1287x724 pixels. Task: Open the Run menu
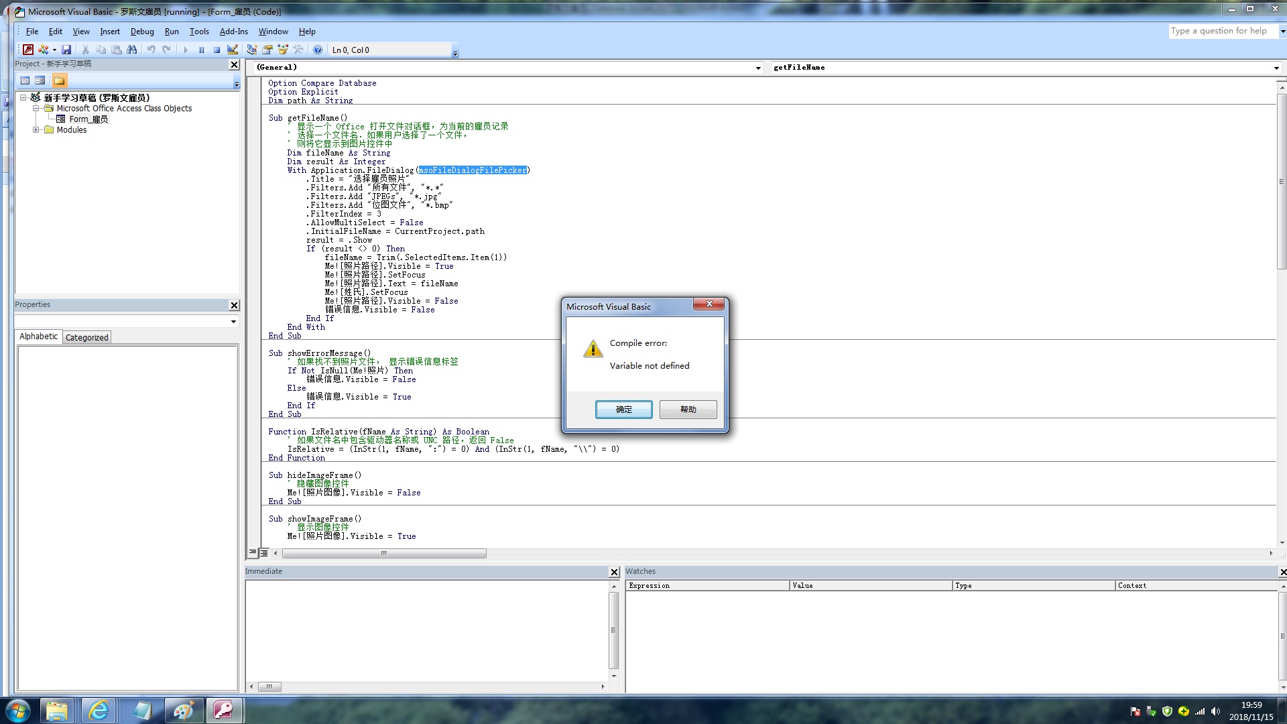click(172, 32)
